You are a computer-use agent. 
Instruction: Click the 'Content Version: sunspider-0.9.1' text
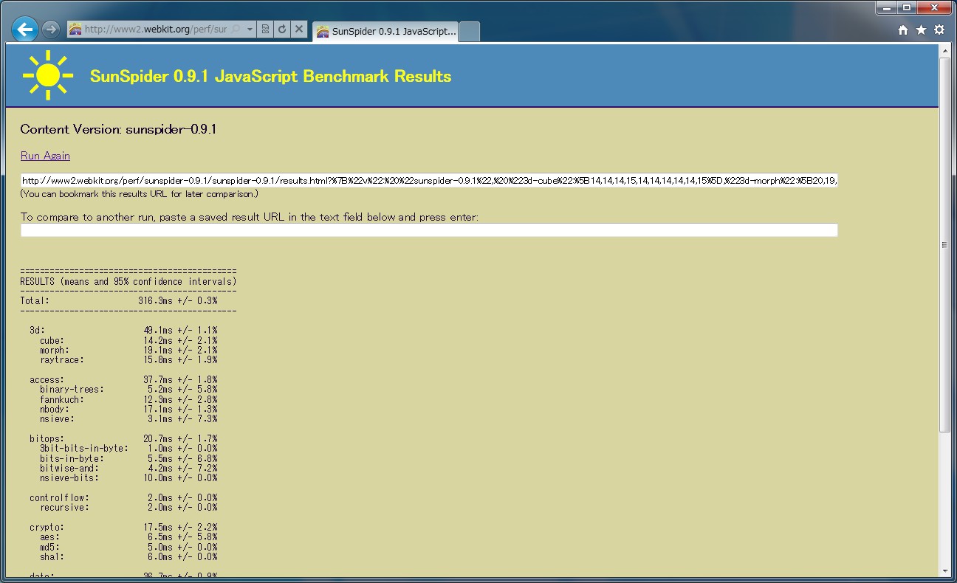118,129
